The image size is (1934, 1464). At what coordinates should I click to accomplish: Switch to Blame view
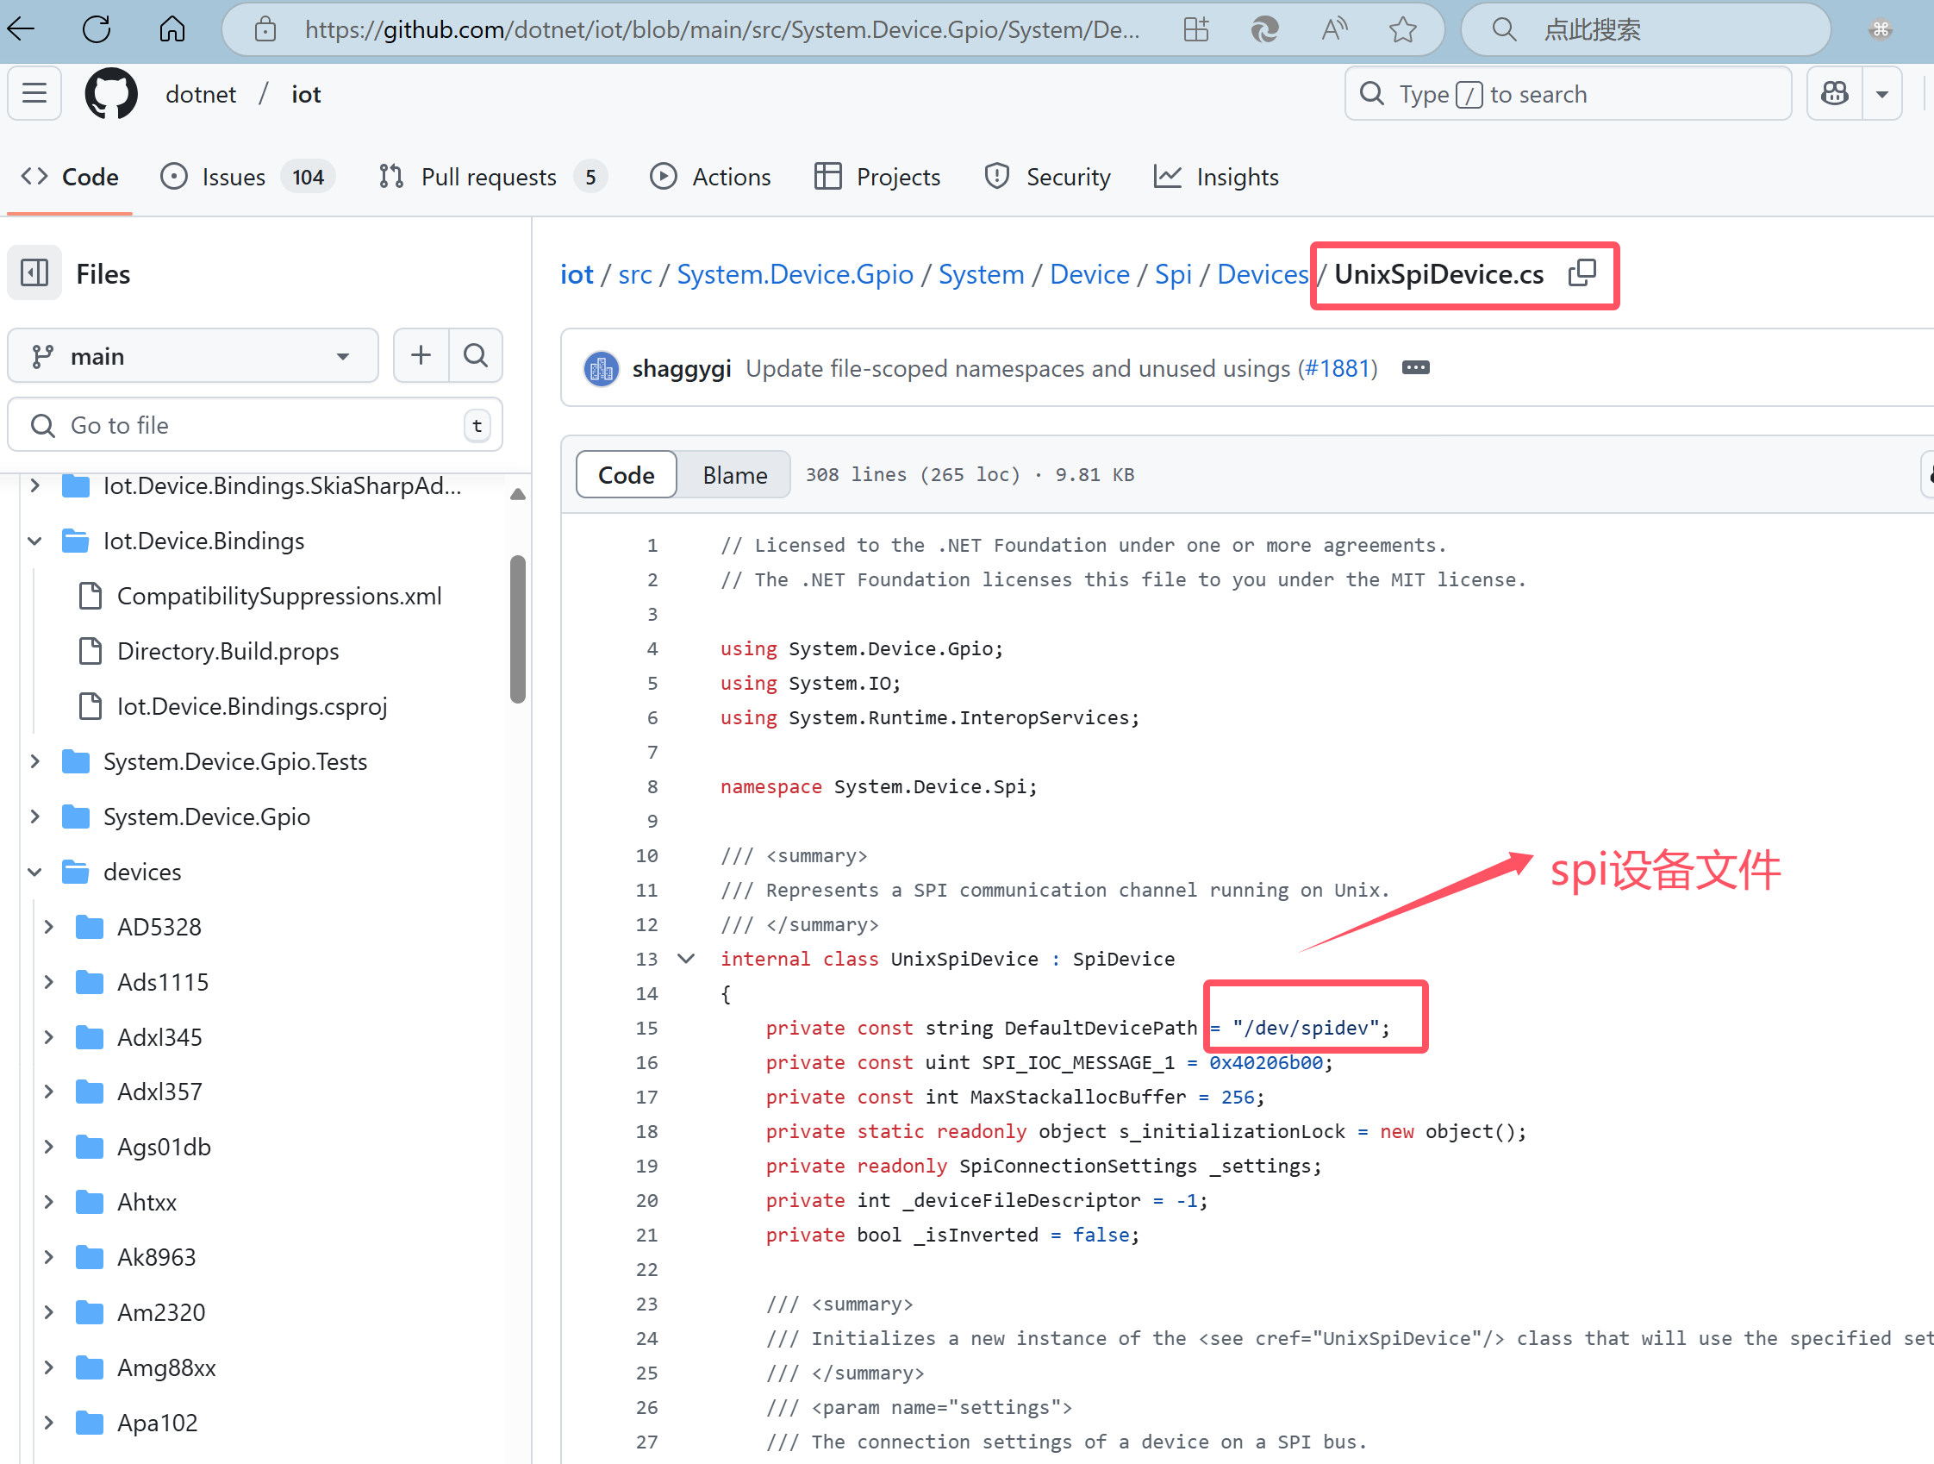[734, 475]
